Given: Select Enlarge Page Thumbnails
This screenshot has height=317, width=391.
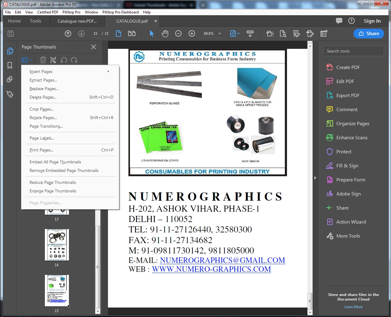Looking at the screenshot, I should [70, 191].
